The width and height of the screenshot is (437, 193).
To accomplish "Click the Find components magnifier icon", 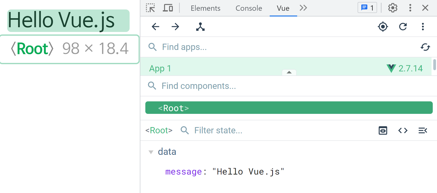I will click(152, 86).
